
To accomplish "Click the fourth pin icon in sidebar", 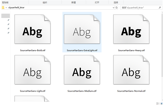I will point(8,33).
